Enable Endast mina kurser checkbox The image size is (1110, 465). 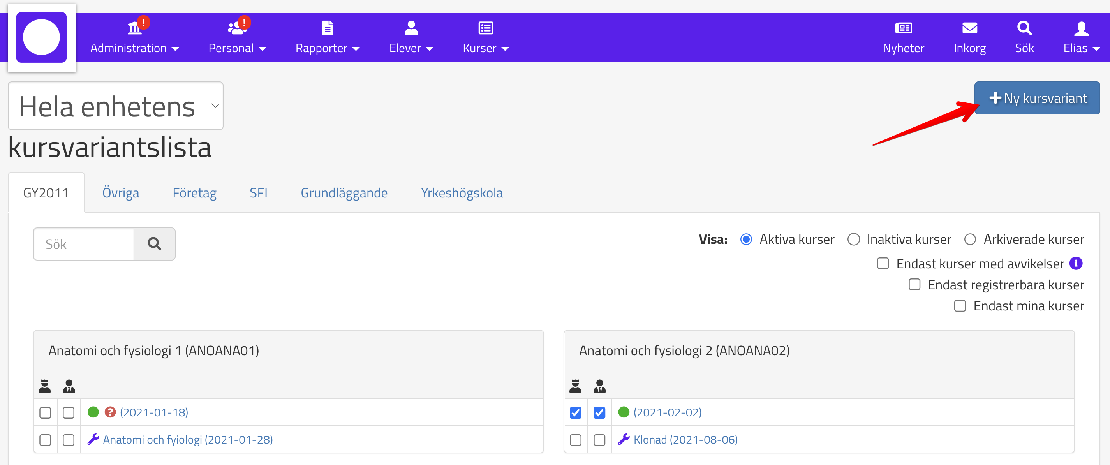[x=960, y=306]
